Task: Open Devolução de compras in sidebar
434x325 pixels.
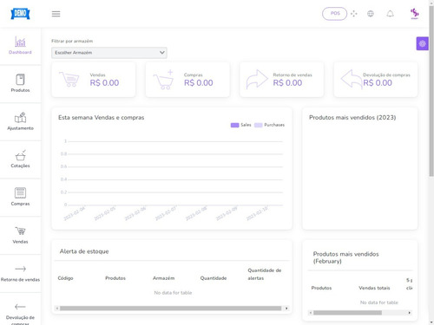Action: pos(20,309)
